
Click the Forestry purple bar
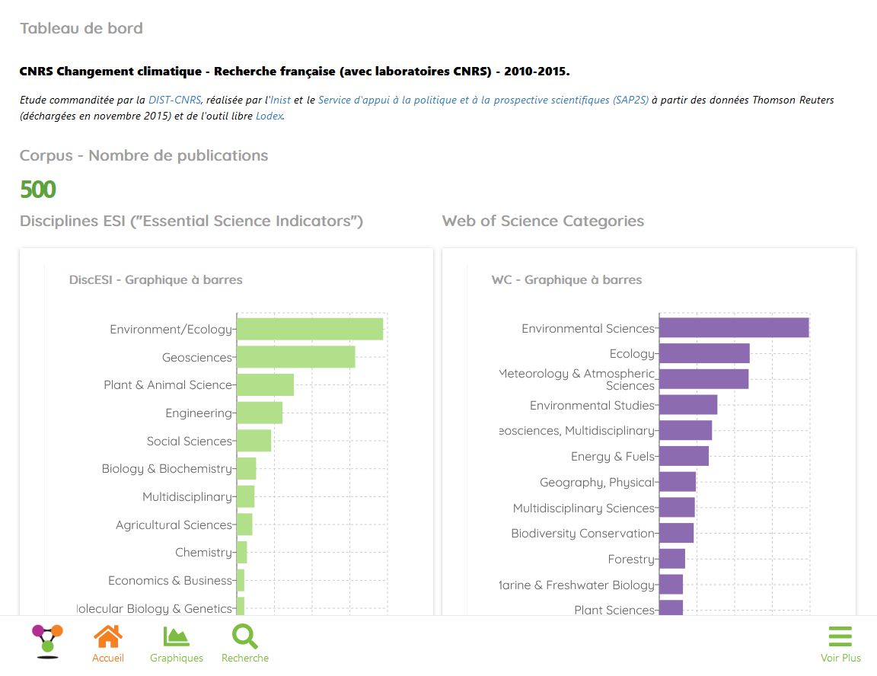coord(672,559)
